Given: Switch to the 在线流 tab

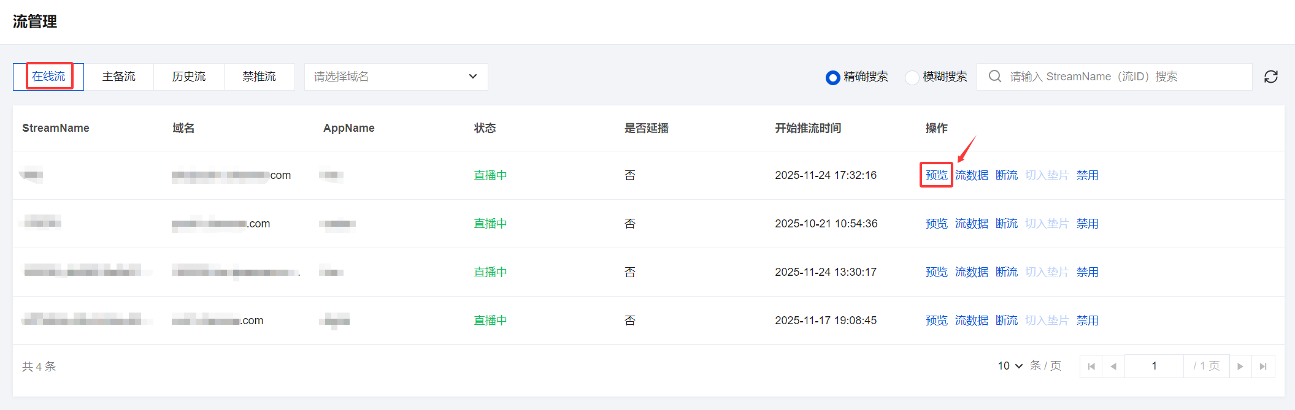Looking at the screenshot, I should coord(48,77).
